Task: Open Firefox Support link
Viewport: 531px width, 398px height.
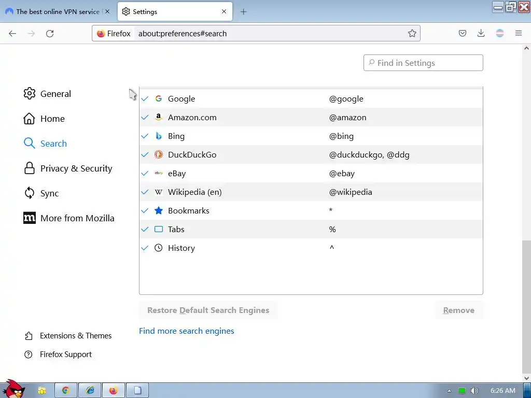Action: coord(58,354)
